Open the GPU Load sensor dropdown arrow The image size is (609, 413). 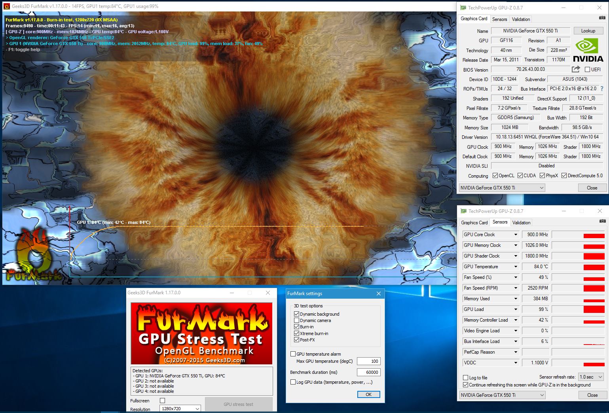pyautogui.click(x=516, y=309)
